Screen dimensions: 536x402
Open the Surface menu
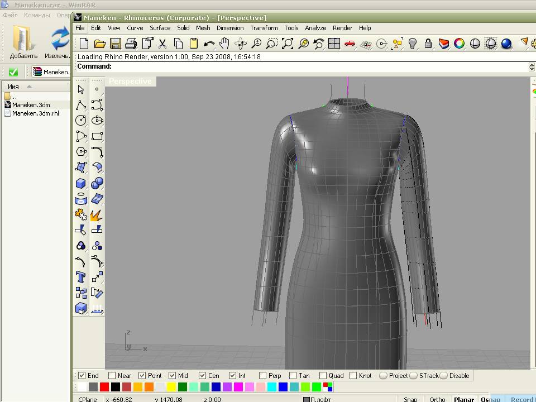pos(160,28)
